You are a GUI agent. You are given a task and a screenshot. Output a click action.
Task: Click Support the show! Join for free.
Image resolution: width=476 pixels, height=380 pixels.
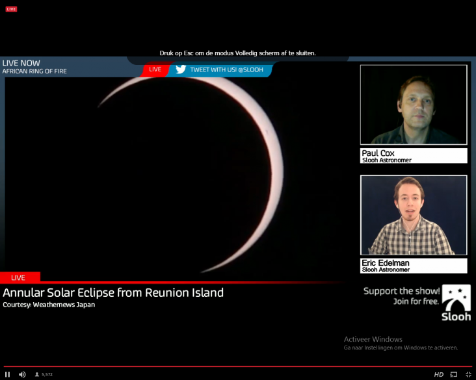[401, 296]
